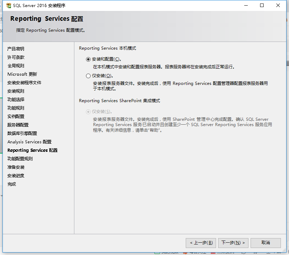Click the 上一步 button
The image size is (289, 255).
tap(201, 243)
